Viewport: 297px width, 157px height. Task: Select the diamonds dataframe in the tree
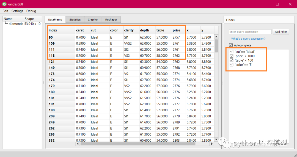pyautogui.click(x=16, y=24)
